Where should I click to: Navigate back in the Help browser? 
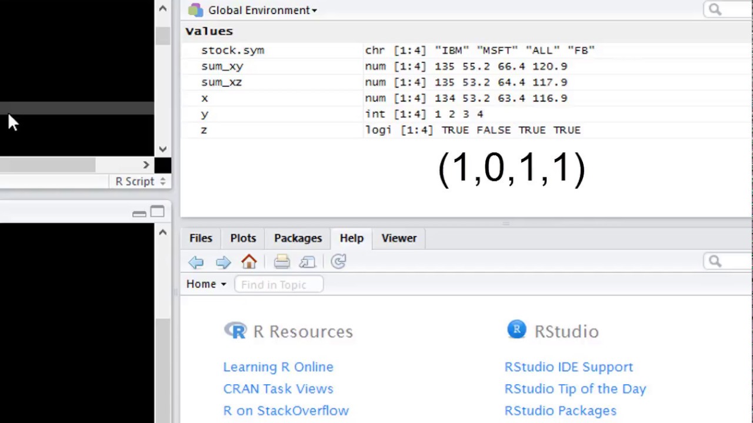pyautogui.click(x=196, y=262)
